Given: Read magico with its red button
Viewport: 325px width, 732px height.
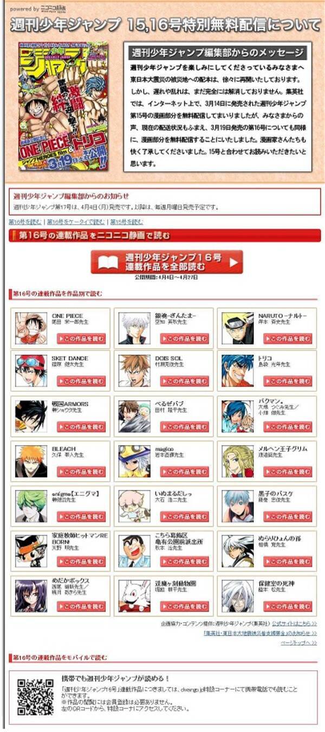Looking at the screenshot, I should coord(184,472).
